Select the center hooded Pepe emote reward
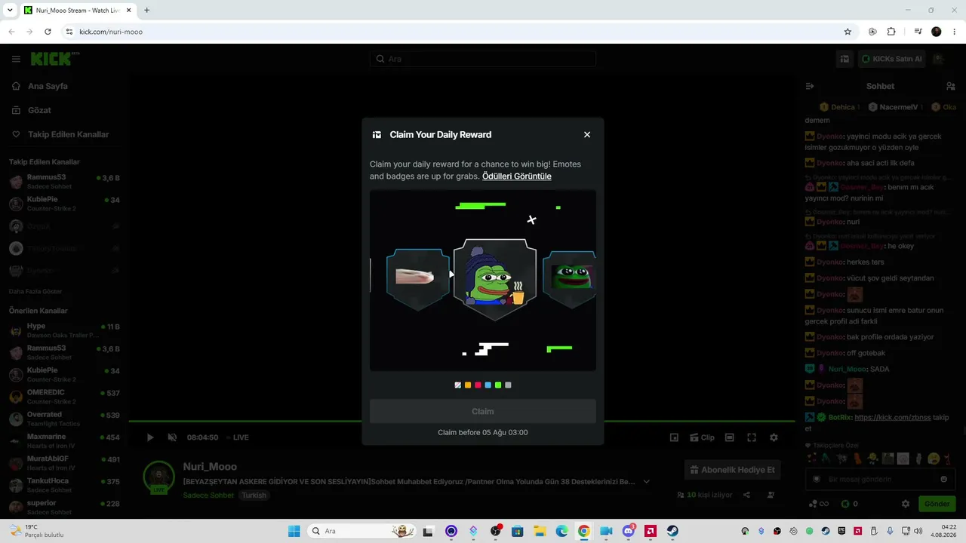This screenshot has height=543, width=966. (495, 279)
